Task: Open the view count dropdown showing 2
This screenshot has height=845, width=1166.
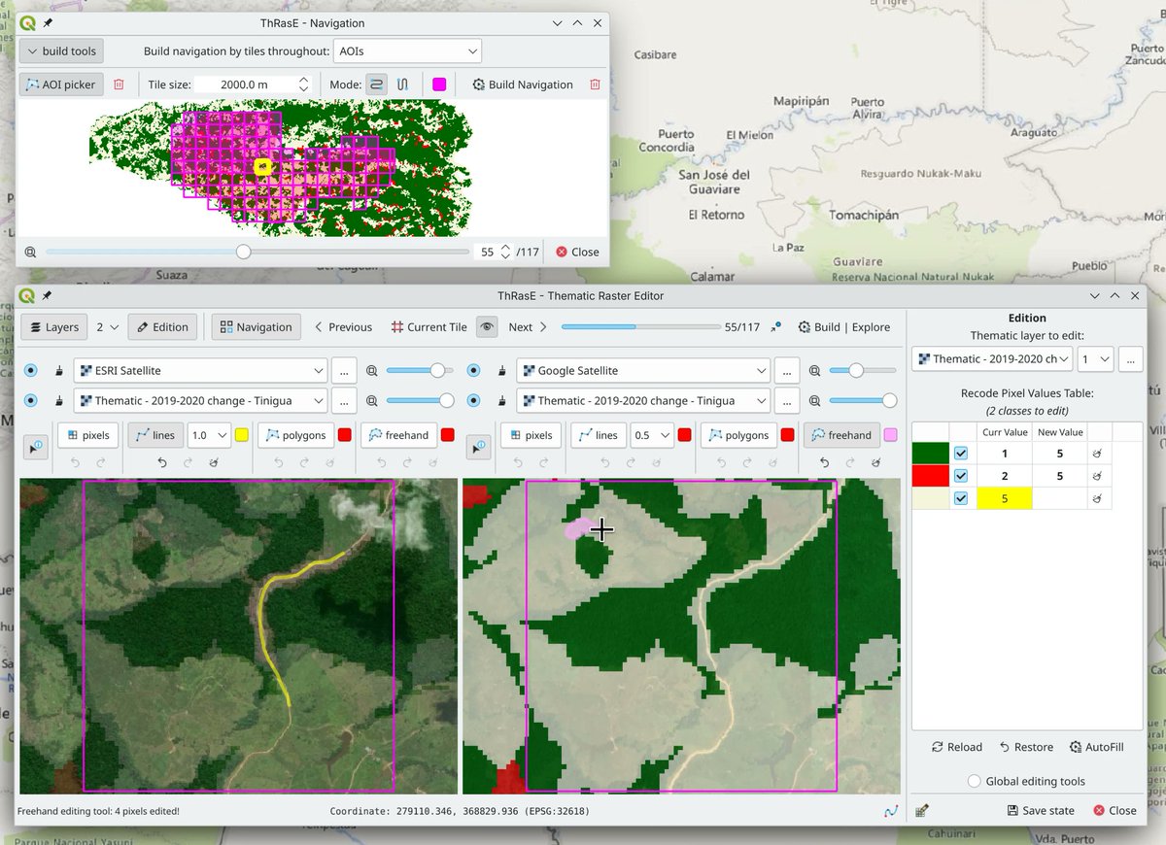Action: pyautogui.click(x=106, y=327)
